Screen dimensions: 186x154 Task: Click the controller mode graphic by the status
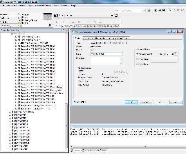[x=48, y=16]
